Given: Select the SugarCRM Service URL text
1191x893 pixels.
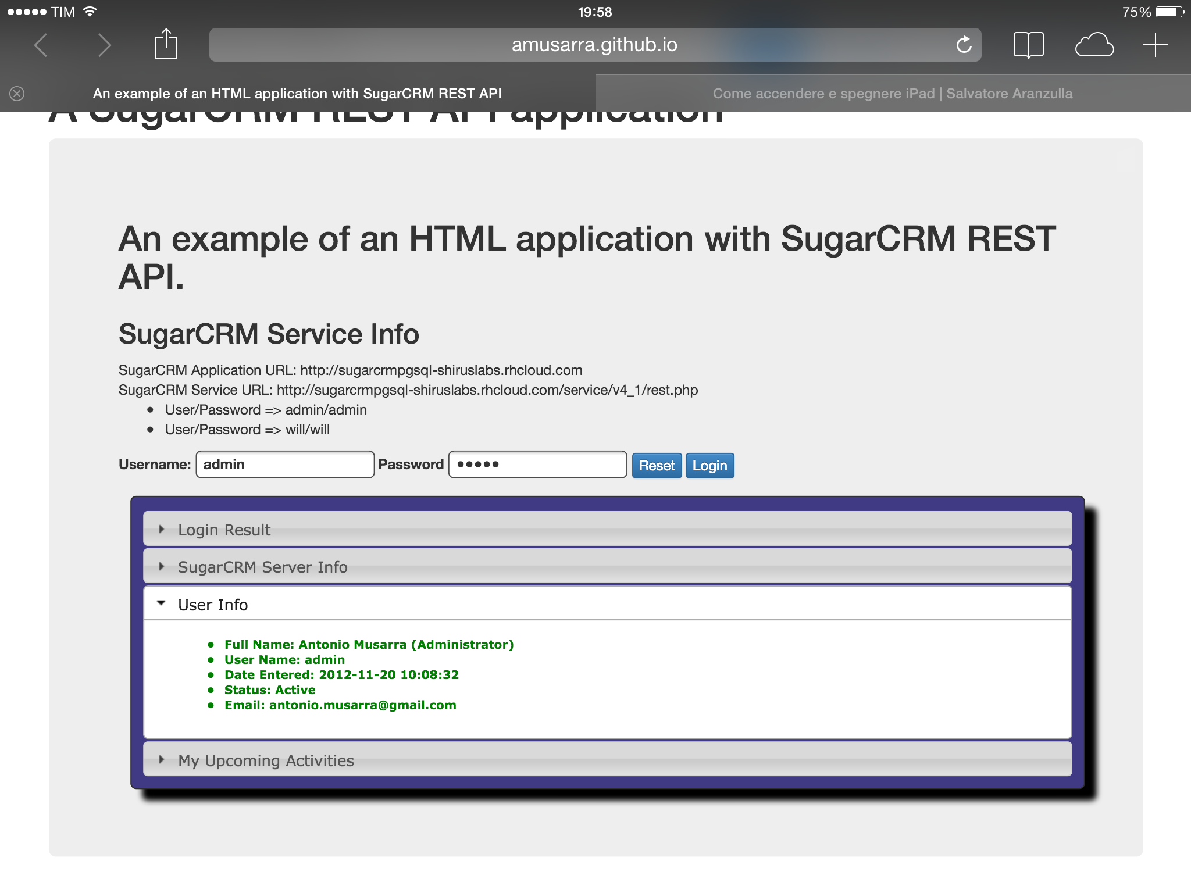Looking at the screenshot, I should coord(408,390).
